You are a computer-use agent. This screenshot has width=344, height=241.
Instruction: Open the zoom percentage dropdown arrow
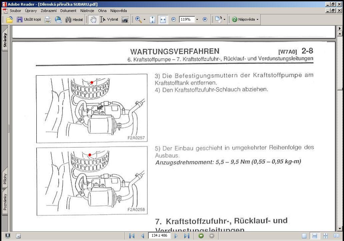pyautogui.click(x=197, y=20)
